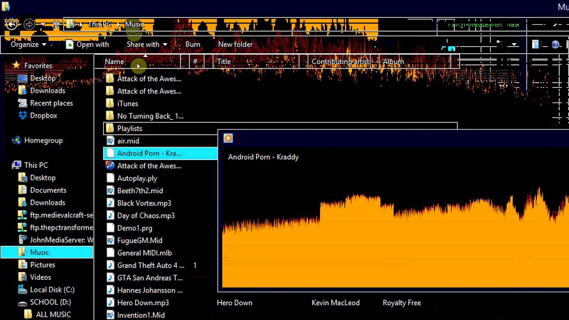Select Desktop under This PC
This screenshot has width=569, height=320.
(x=43, y=178)
